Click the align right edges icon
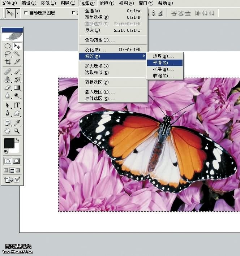 point(161,13)
